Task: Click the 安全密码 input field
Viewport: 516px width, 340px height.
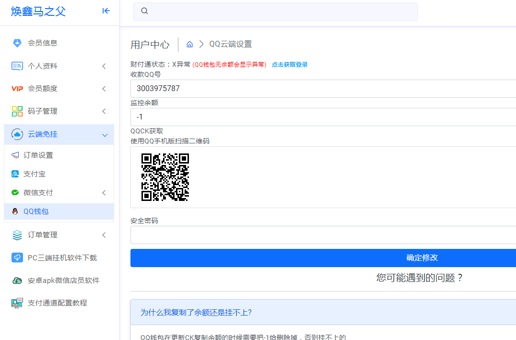Action: pos(323,235)
